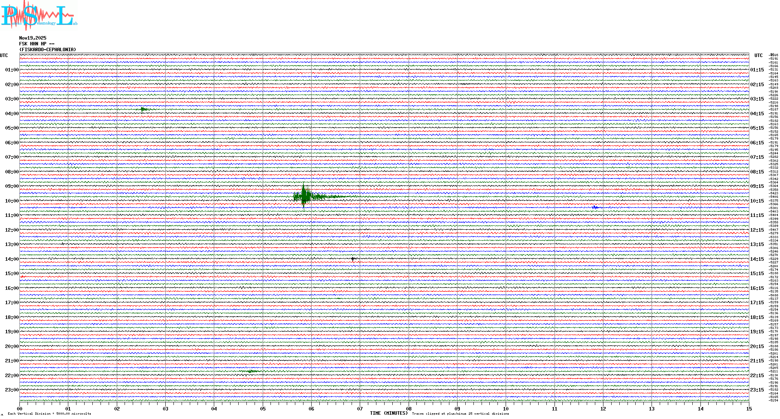The width and height of the screenshot is (780, 419).
Task: Click the traces clipped footnote text
Action: coord(460,414)
